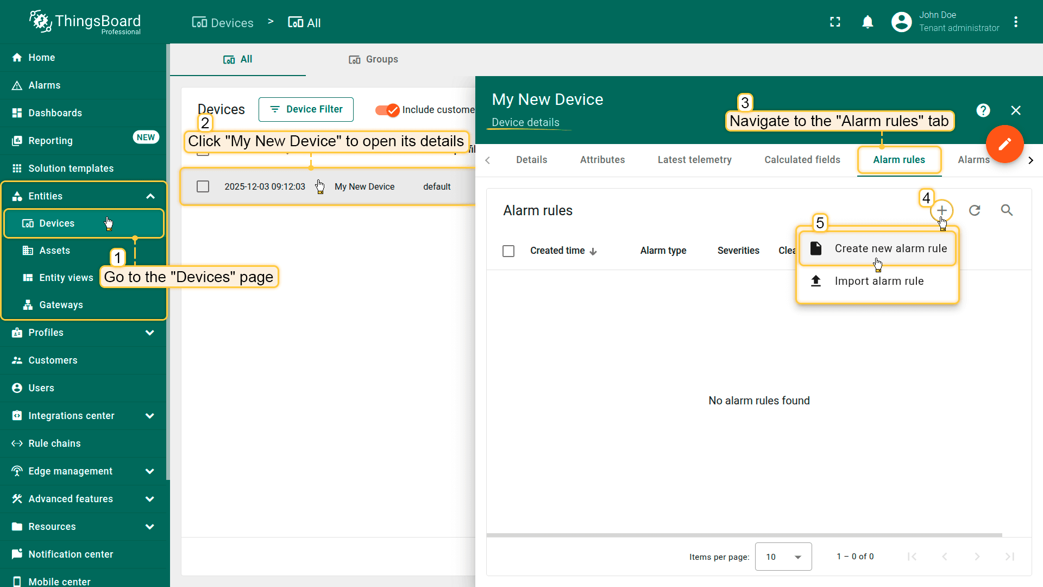Collapse the Entities sidebar section
The width and height of the screenshot is (1043, 587).
point(150,196)
